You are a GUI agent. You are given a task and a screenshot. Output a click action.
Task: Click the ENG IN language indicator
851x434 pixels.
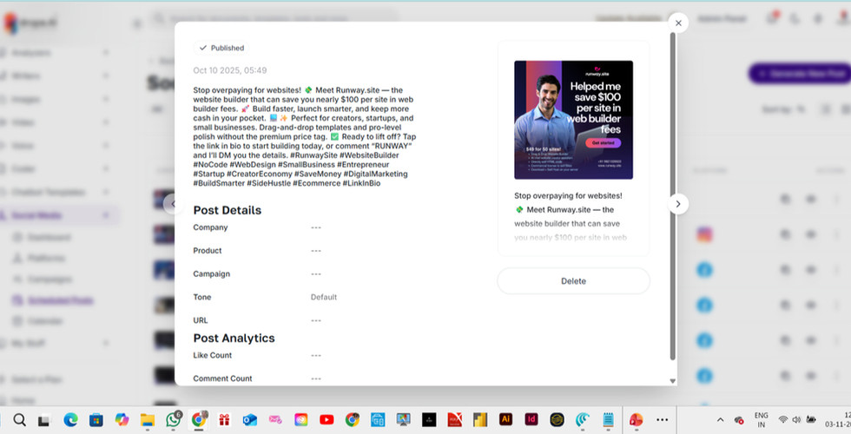point(761,420)
